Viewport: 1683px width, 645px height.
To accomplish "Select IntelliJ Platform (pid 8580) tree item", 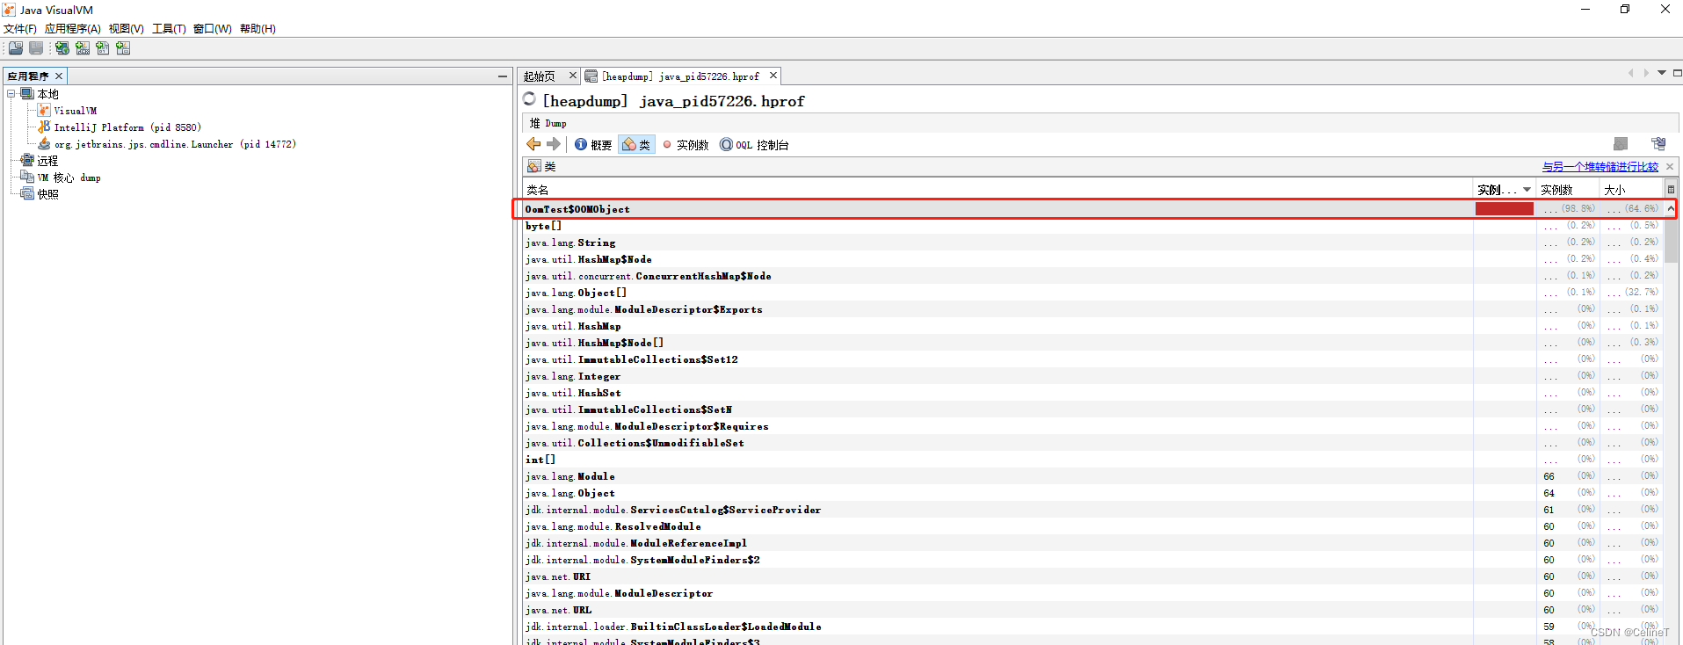I will pyautogui.click(x=127, y=127).
